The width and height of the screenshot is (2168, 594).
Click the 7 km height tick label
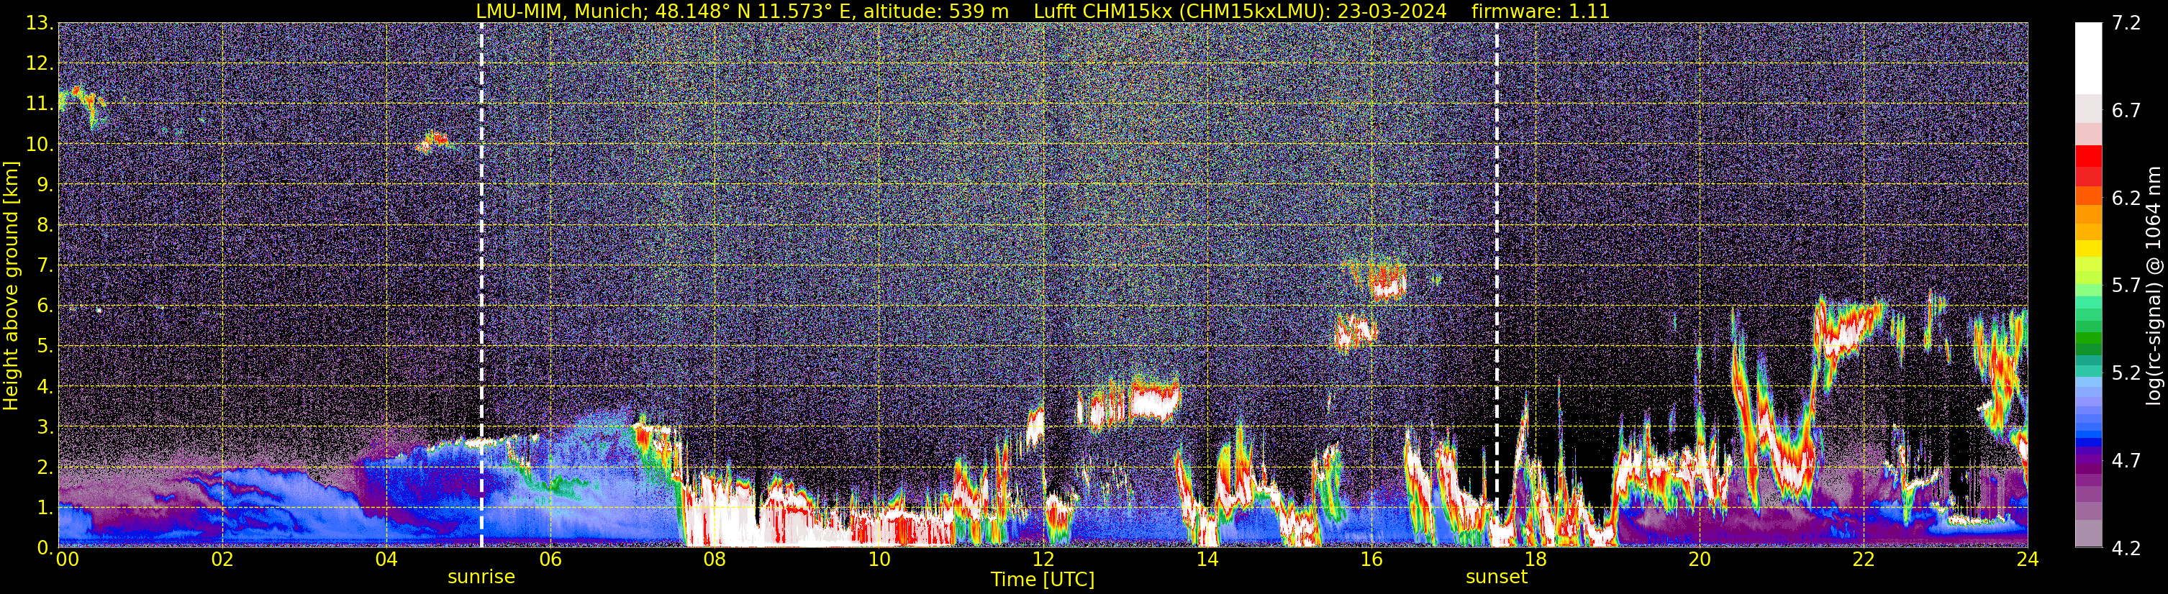pos(45,266)
